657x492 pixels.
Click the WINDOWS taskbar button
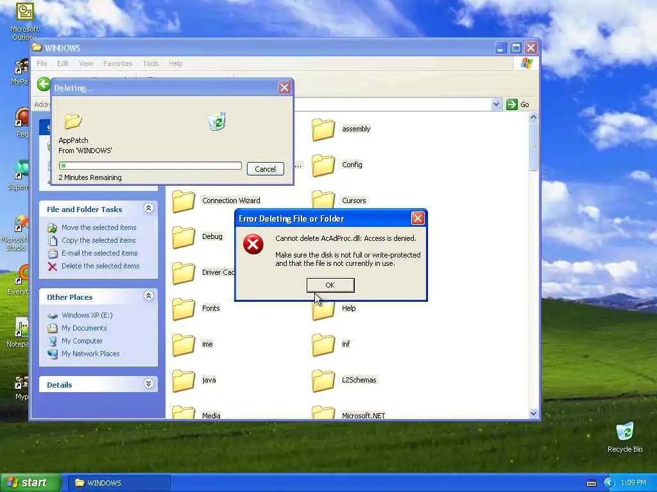(119, 483)
